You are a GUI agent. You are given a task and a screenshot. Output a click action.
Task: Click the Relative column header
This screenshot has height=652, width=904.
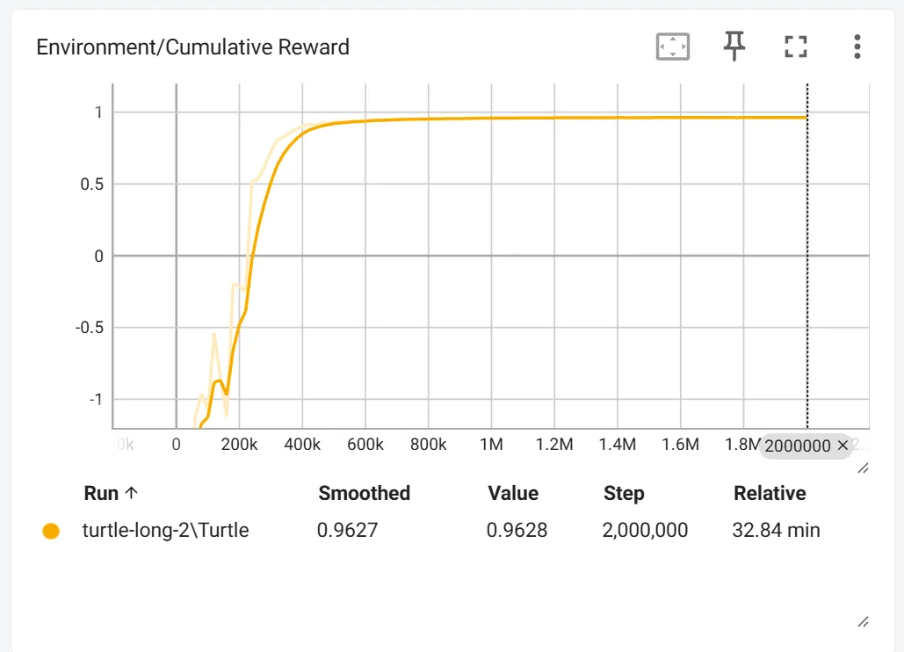point(770,493)
